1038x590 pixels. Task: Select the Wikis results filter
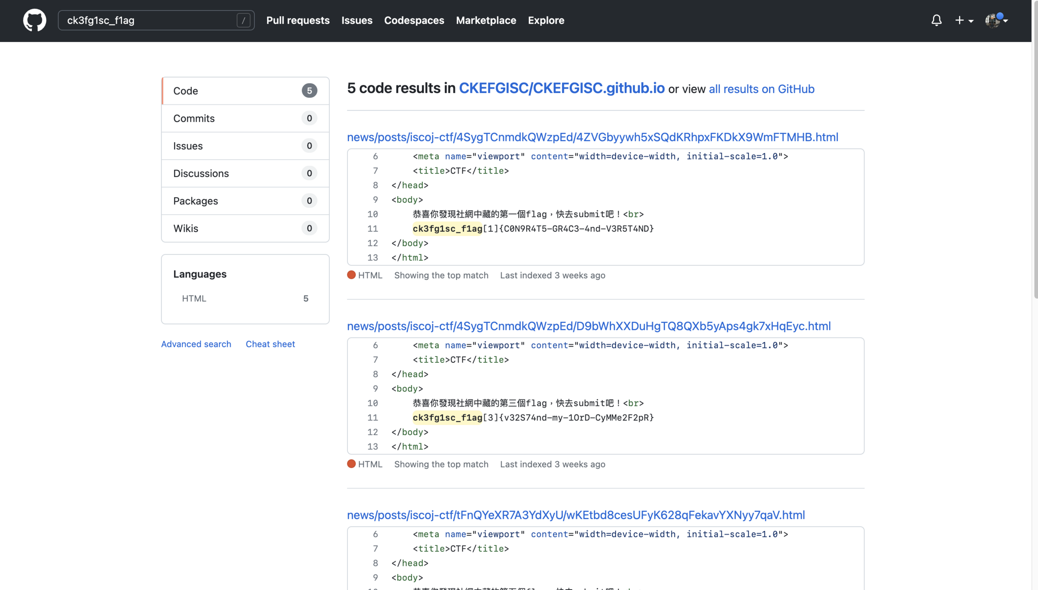(x=245, y=229)
